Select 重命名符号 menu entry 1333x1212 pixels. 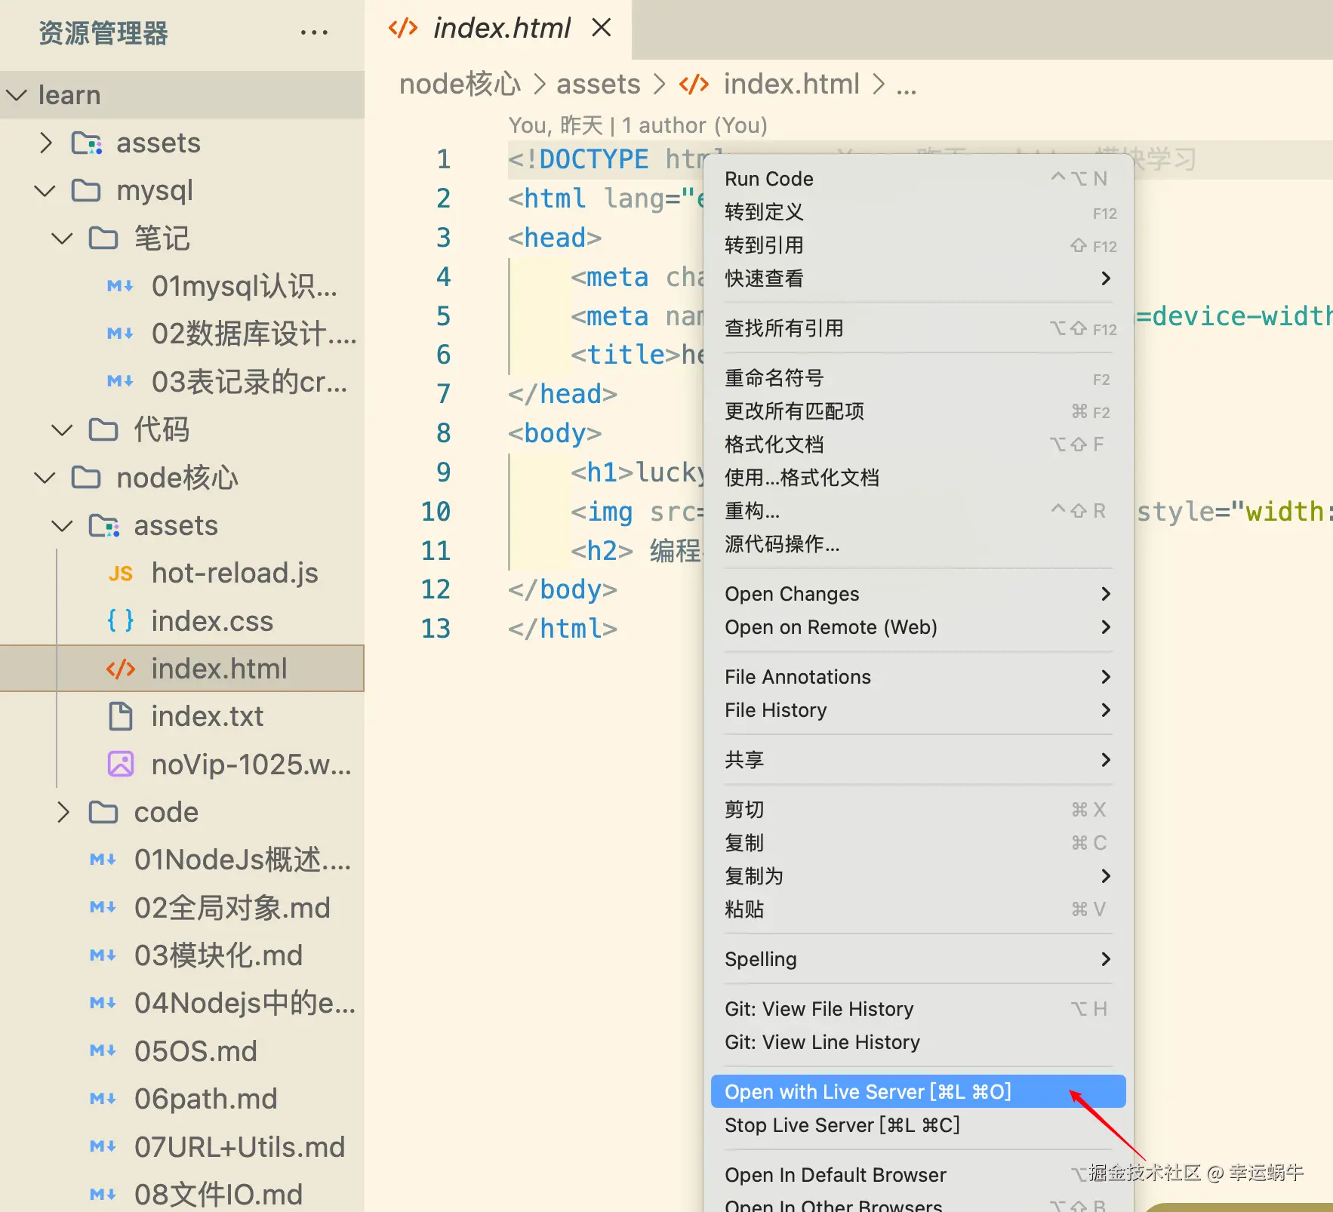[918, 378]
